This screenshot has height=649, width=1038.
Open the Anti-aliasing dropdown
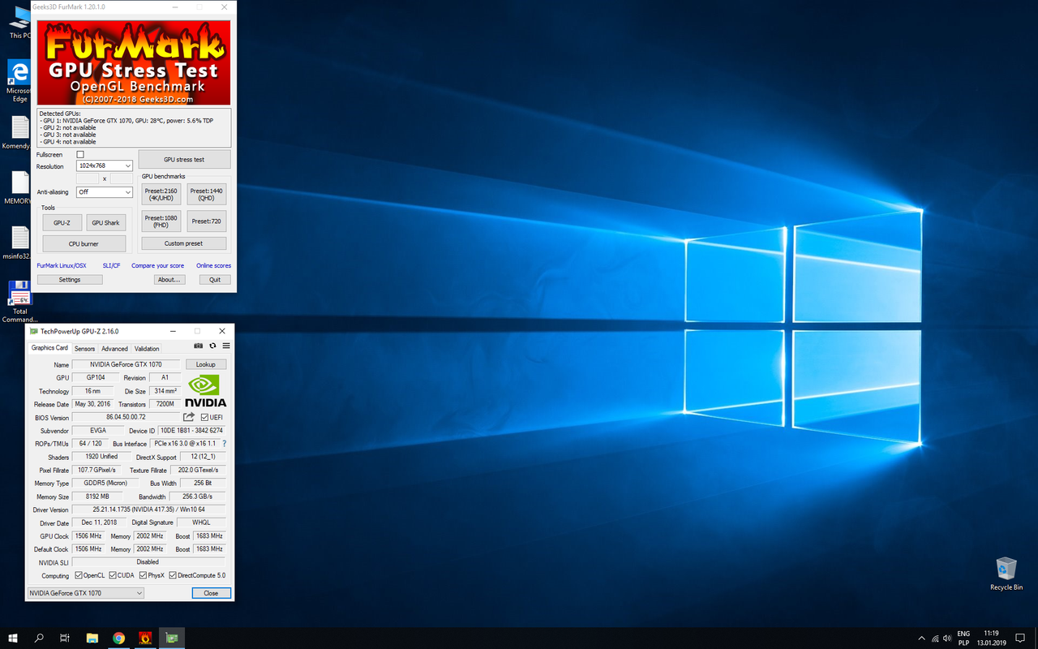(x=105, y=192)
